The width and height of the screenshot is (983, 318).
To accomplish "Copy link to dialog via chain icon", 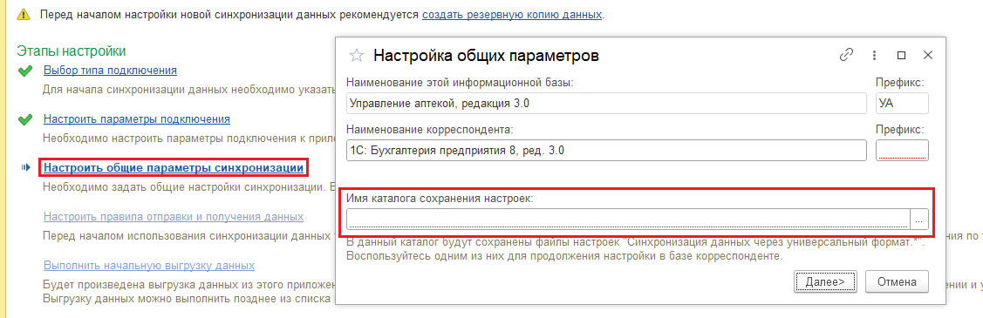I will coord(846,55).
